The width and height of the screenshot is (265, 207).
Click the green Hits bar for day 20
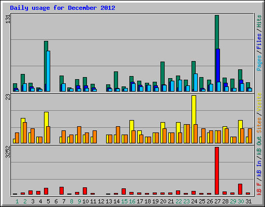(x=163, y=73)
